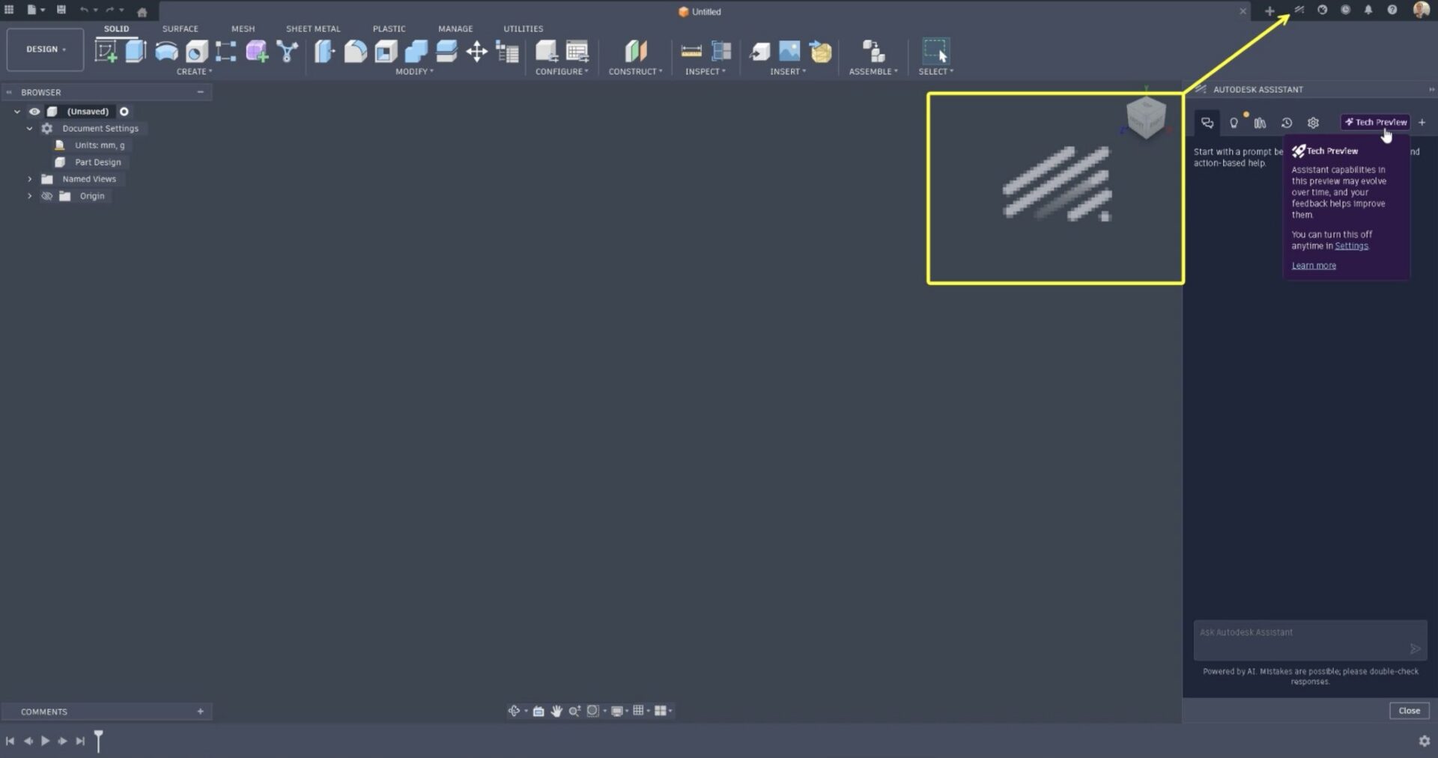This screenshot has height=758, width=1438.
Task: Select the Hole tool
Action: (197, 51)
